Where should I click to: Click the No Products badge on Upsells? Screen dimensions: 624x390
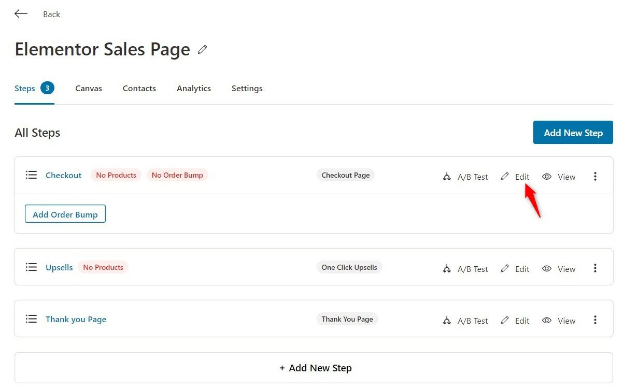[103, 267]
